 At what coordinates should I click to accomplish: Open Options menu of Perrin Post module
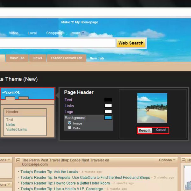[x=167, y=160]
